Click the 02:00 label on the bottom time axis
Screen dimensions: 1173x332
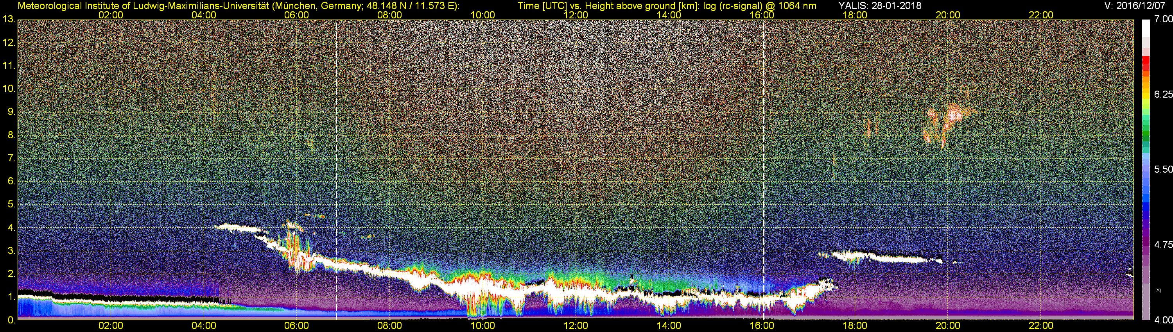point(111,326)
